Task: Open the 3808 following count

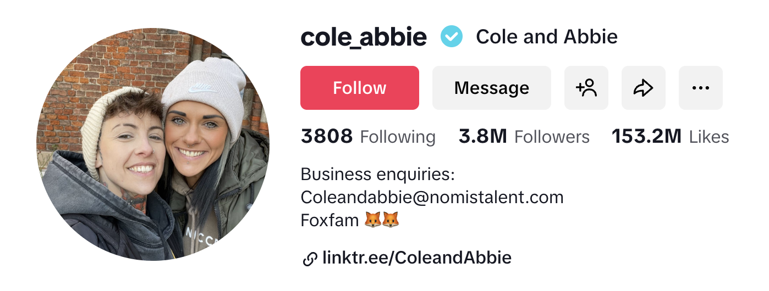Action: tap(327, 136)
